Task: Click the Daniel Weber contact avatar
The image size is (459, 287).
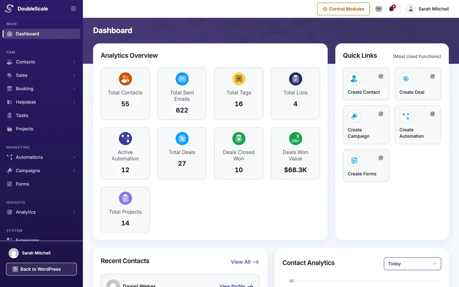Action: (x=113, y=284)
